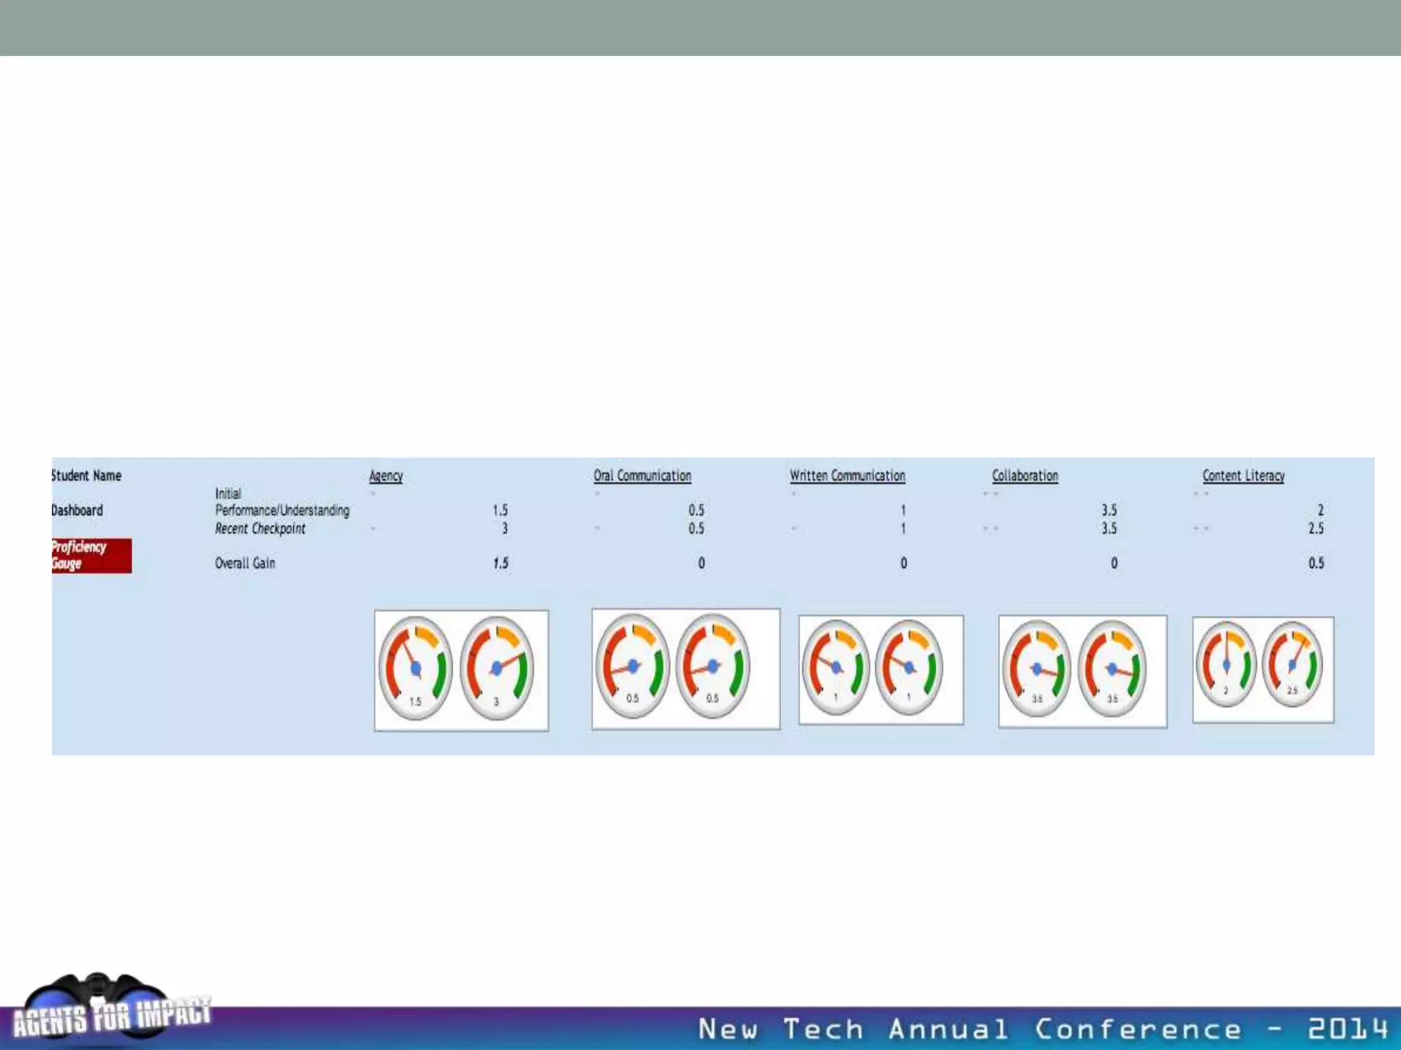The image size is (1401, 1050).
Task: Click the second Collaboration gauge showing 3.5
Action: click(x=1112, y=669)
